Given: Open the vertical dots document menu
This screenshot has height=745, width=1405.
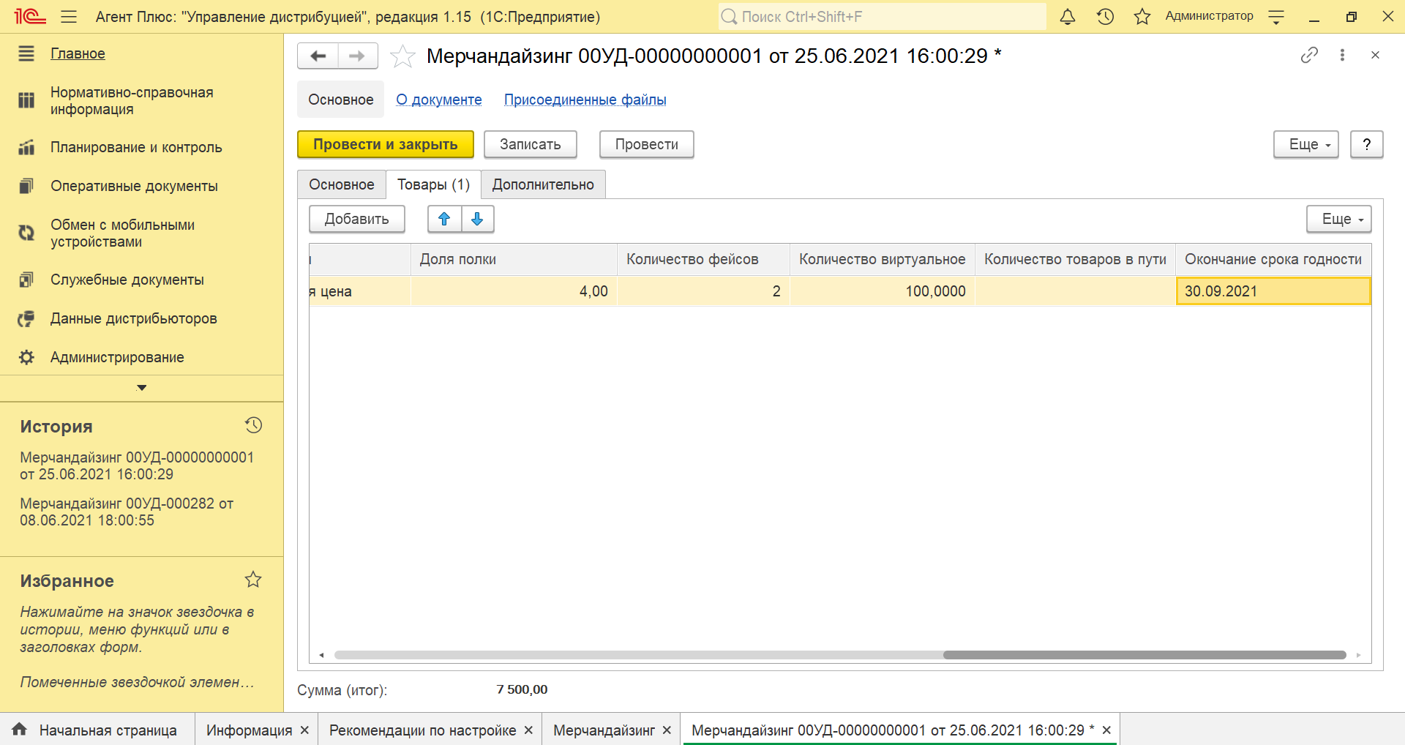Looking at the screenshot, I should (1342, 55).
